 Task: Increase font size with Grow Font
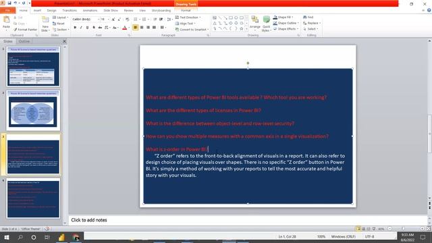coord(113,20)
